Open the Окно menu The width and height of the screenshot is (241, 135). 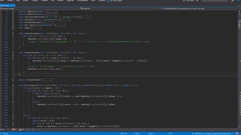pyautogui.click(x=93, y=1)
